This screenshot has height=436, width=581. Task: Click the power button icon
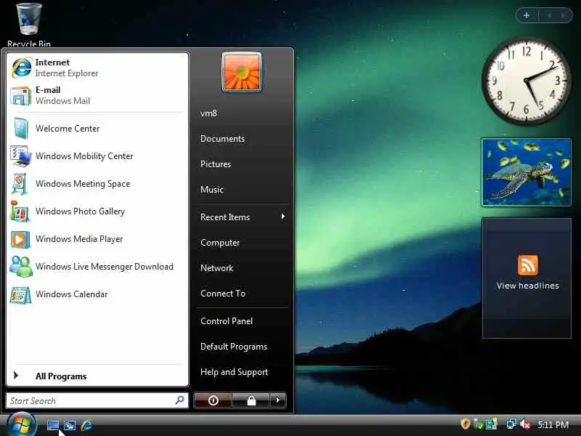[x=213, y=400]
